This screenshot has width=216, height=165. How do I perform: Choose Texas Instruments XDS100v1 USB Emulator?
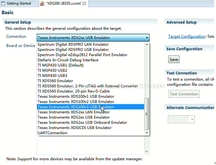click(x=91, y=96)
